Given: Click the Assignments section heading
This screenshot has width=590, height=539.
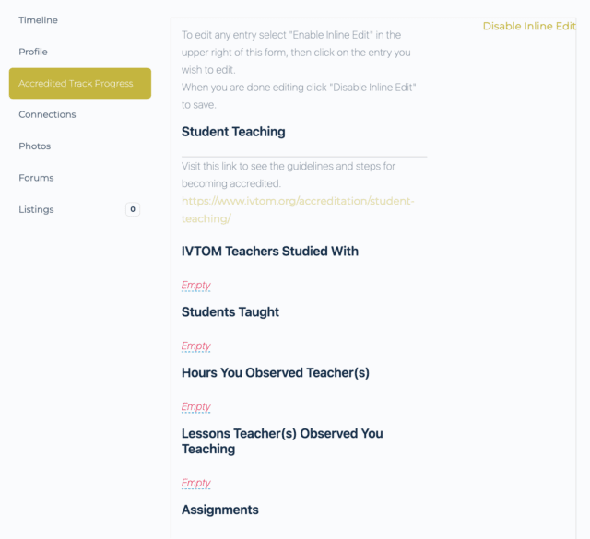Looking at the screenshot, I should point(220,510).
